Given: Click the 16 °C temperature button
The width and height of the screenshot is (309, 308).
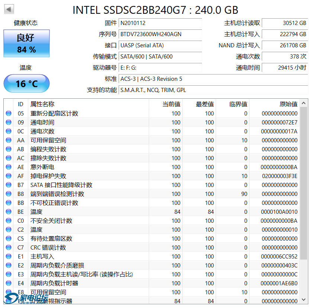Looking at the screenshot, I should pyautogui.click(x=27, y=83).
